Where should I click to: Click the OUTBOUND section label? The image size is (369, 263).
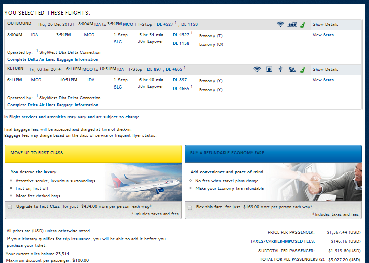19,23
